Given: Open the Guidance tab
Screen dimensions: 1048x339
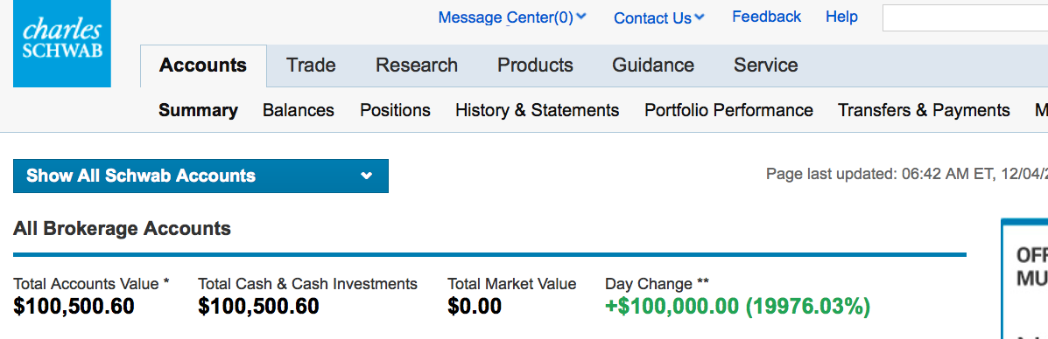Looking at the screenshot, I should [x=653, y=66].
